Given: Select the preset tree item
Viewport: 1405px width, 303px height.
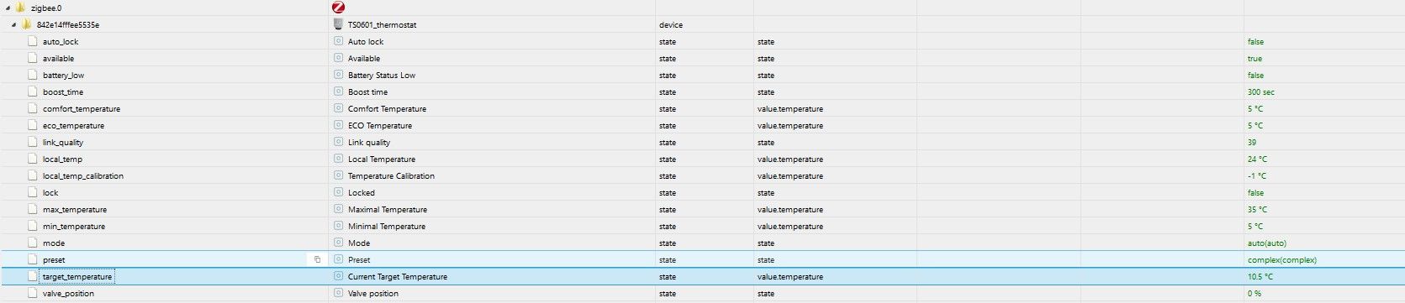Looking at the screenshot, I should pos(54,260).
